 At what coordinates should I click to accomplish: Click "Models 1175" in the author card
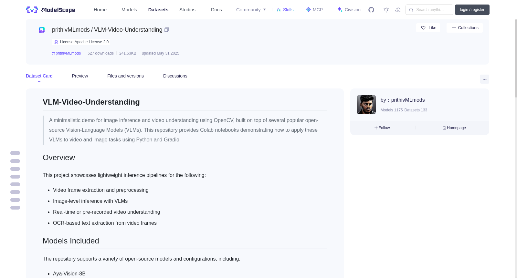[392, 110]
